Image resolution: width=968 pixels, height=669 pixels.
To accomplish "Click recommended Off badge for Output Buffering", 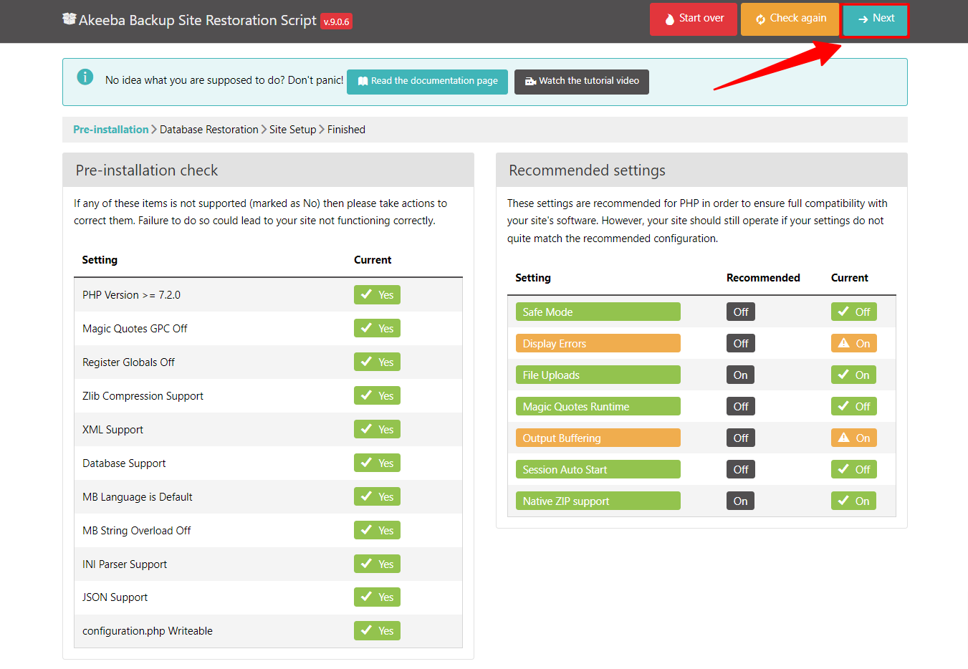I will [741, 438].
